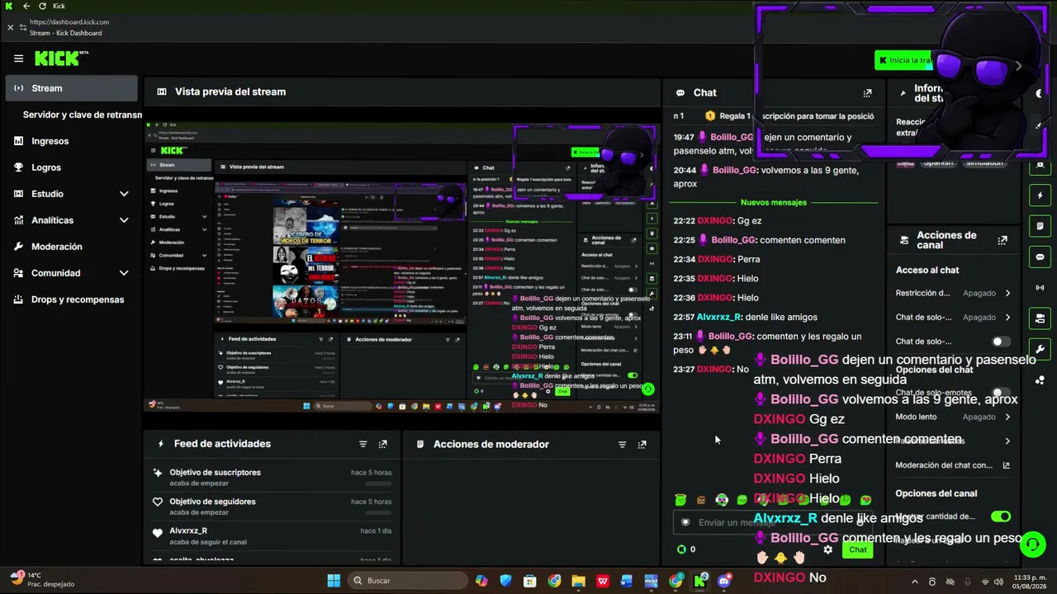Click the wrench icon in right rail
Screen dimensions: 1057x594
point(1040,348)
